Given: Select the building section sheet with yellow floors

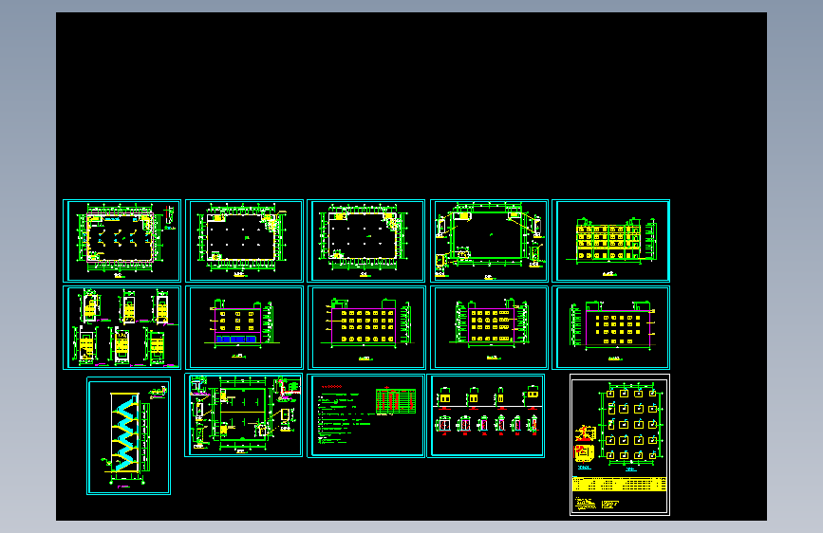Looking at the screenshot, I should pyautogui.click(x=611, y=241).
